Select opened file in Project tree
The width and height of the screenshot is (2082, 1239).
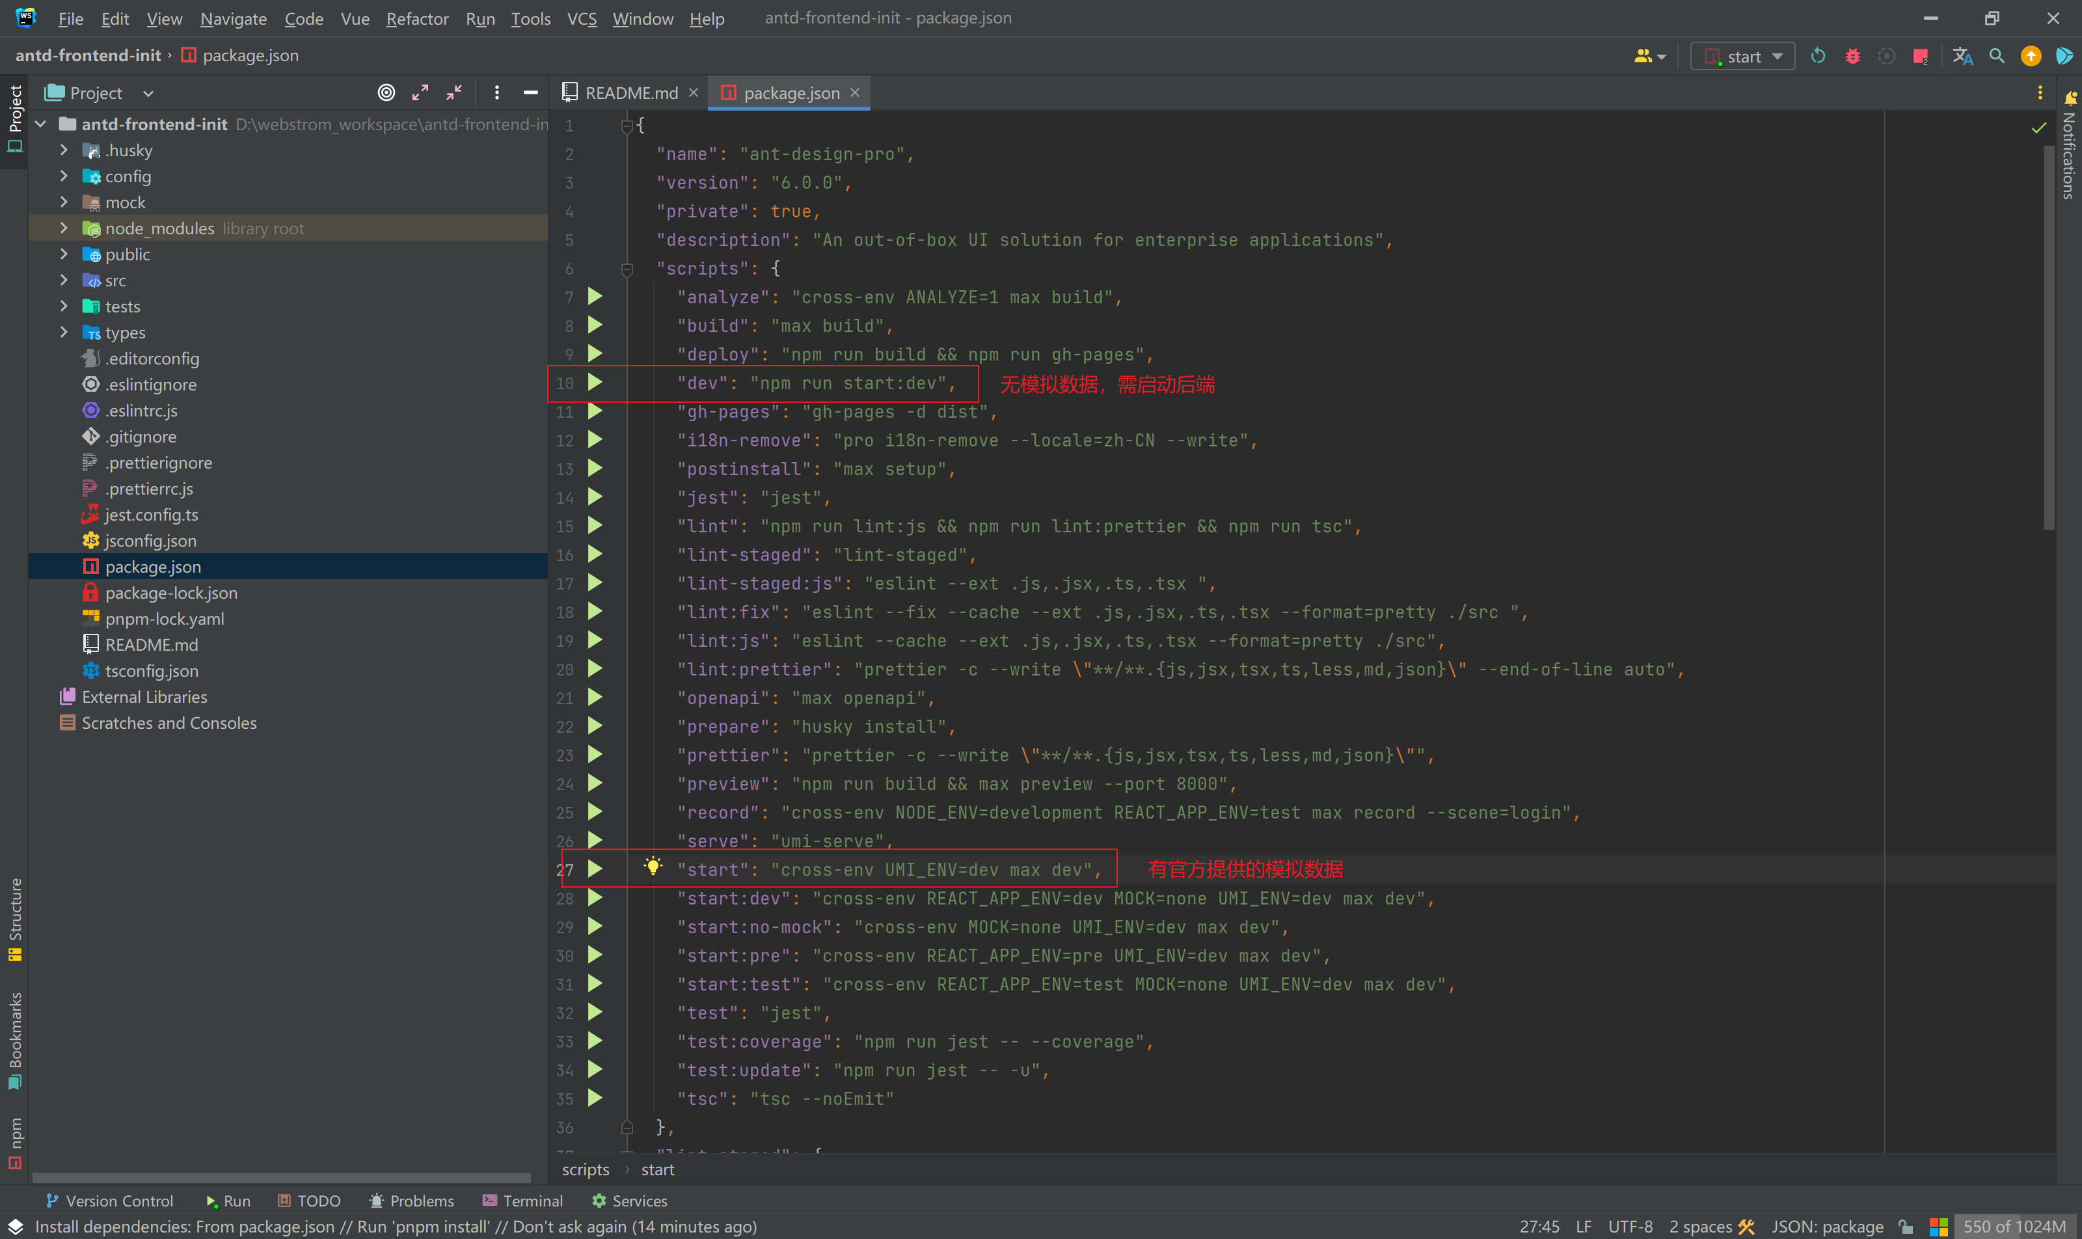pos(386,92)
